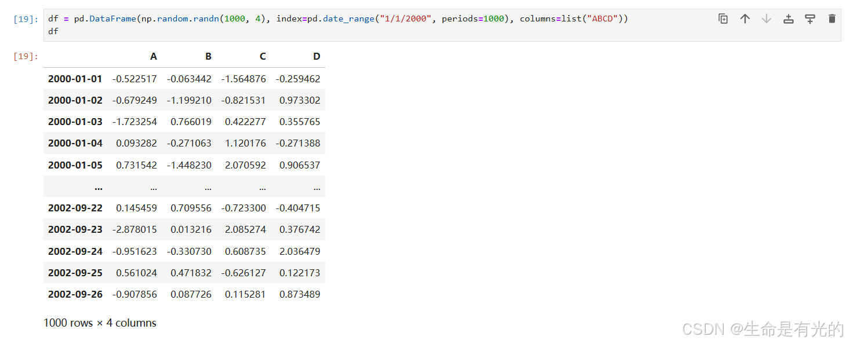Select column header D
Viewport: 846px width, 344px height.
[317, 56]
